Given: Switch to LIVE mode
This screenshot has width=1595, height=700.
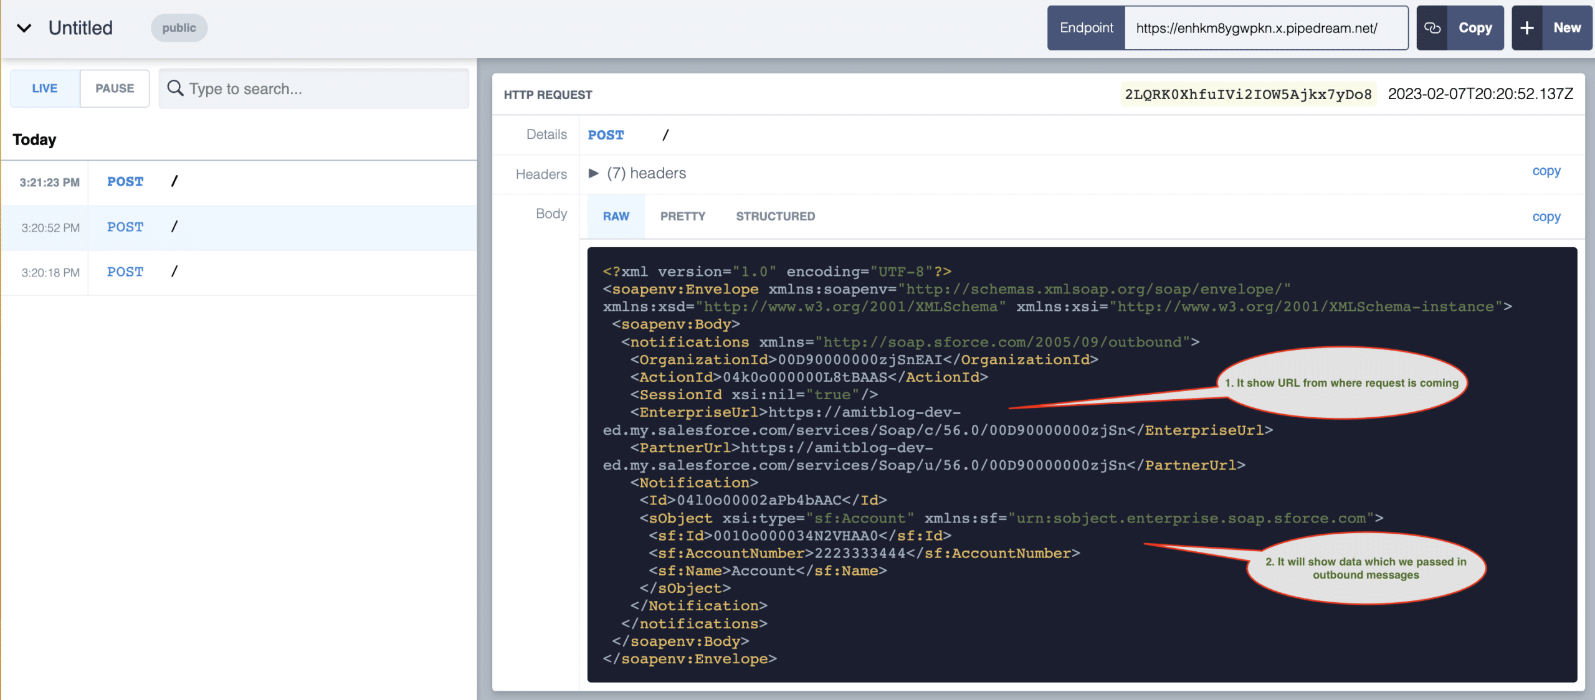Looking at the screenshot, I should [x=45, y=88].
